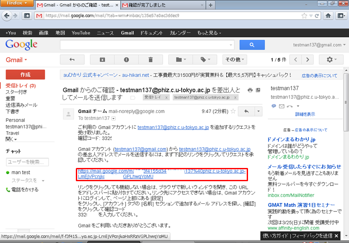Star the message from Gmail チーム
Screen dimensions: 349x243
pos(233,111)
